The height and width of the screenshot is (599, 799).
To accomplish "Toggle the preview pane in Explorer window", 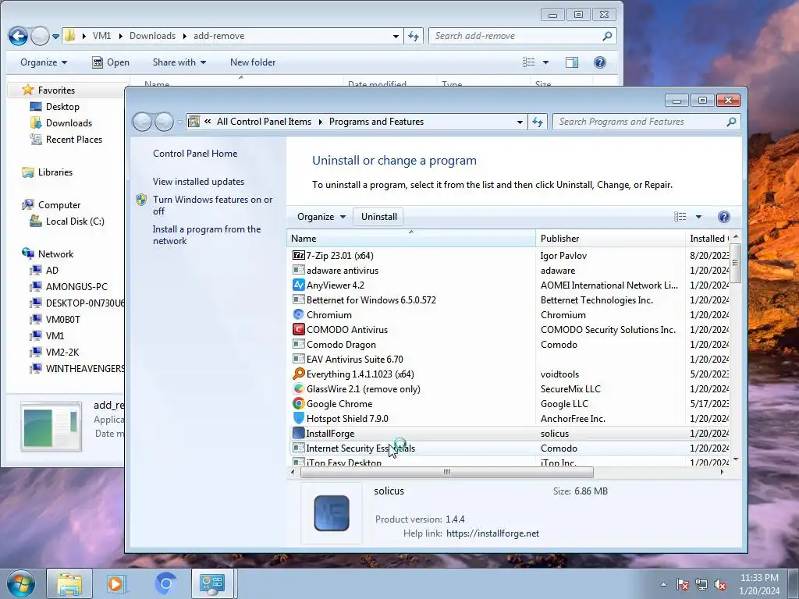I will [x=572, y=62].
